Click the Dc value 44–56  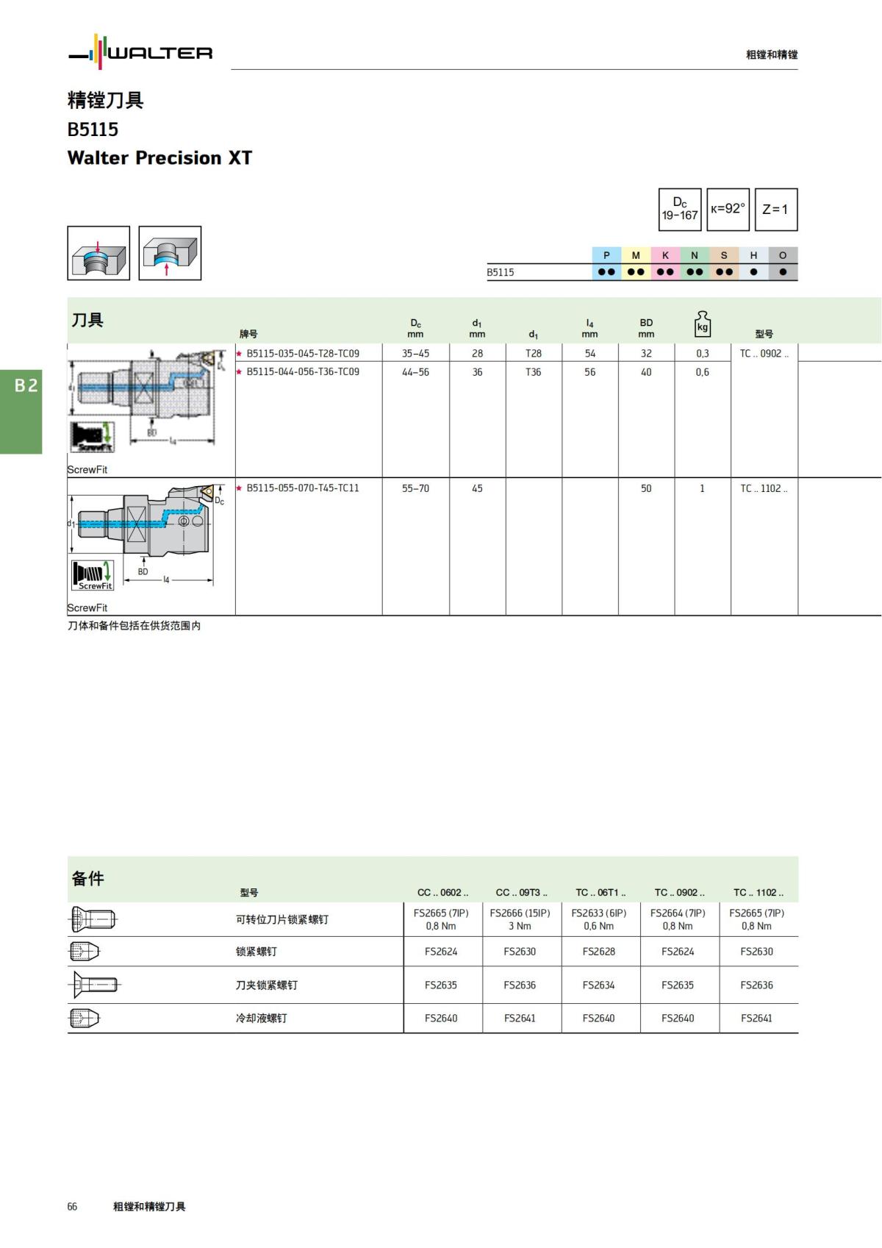415,372
